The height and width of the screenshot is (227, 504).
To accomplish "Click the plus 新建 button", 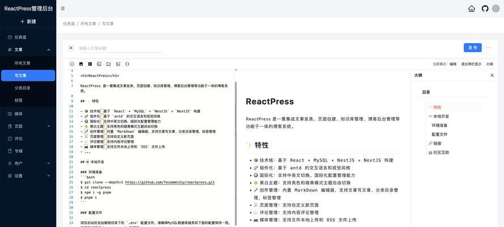I will [x=28, y=22].
